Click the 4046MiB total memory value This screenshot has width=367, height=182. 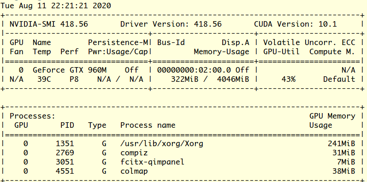click(x=233, y=80)
